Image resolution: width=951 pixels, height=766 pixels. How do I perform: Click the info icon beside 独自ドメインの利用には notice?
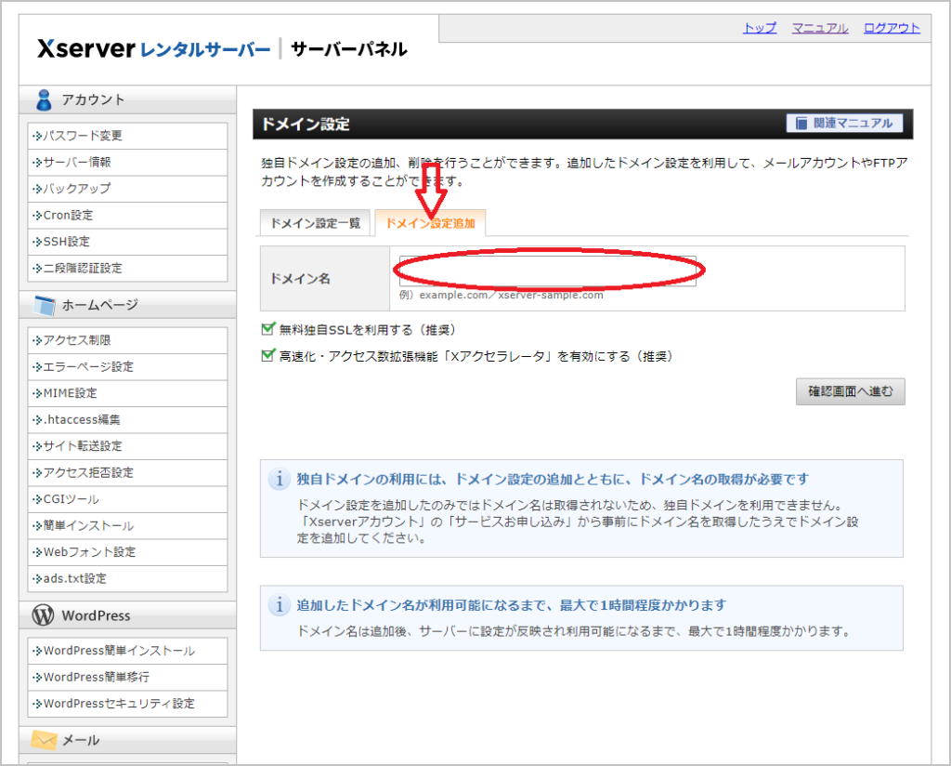point(279,480)
